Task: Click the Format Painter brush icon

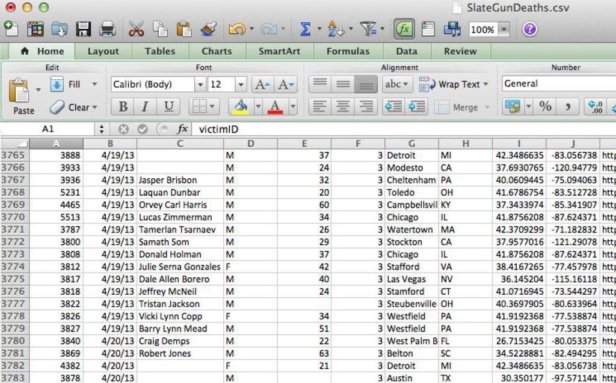Action: tap(208, 29)
